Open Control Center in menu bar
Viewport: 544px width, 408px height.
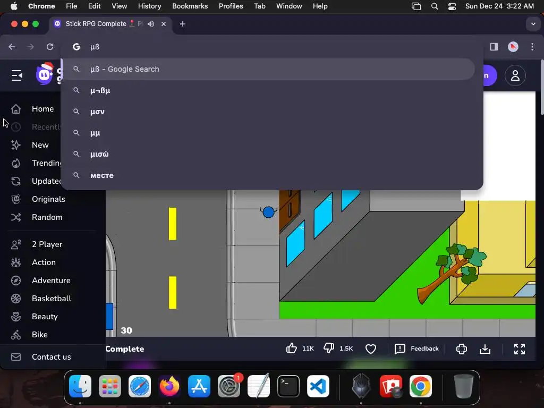tap(452, 6)
